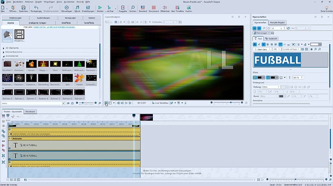Switch to the Texteffekte tab

(x=88, y=23)
